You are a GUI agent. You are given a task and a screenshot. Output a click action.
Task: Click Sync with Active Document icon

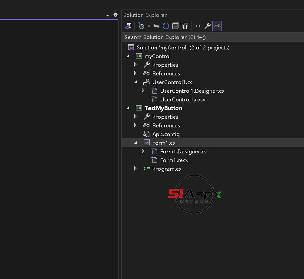point(156,26)
